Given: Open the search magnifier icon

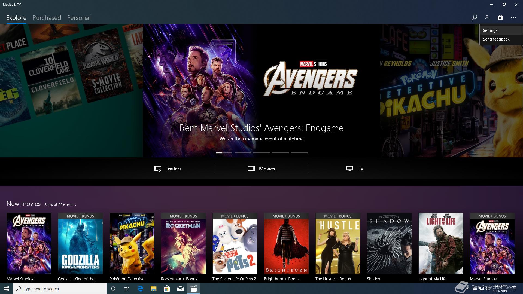Looking at the screenshot, I should [x=474, y=17].
